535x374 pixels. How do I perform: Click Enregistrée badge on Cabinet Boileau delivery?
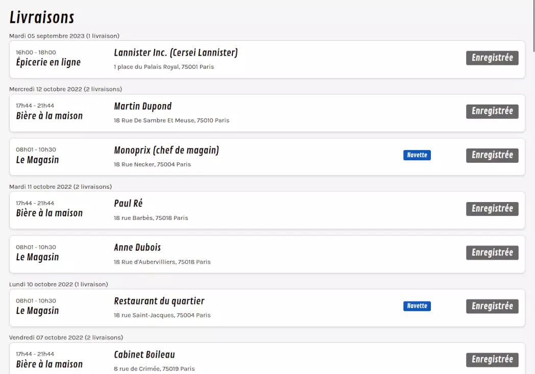click(492, 360)
